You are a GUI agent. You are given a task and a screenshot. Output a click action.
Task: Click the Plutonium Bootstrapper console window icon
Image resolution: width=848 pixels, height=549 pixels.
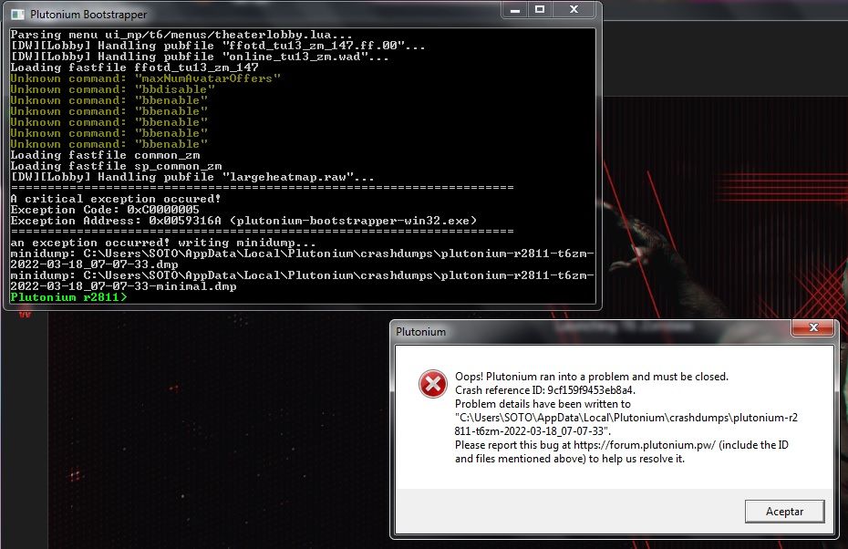coord(16,15)
